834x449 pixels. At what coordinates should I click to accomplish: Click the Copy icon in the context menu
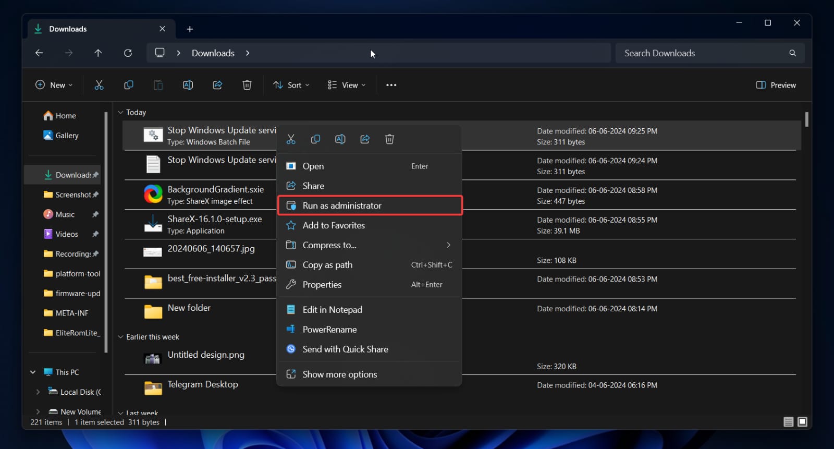pyautogui.click(x=315, y=139)
